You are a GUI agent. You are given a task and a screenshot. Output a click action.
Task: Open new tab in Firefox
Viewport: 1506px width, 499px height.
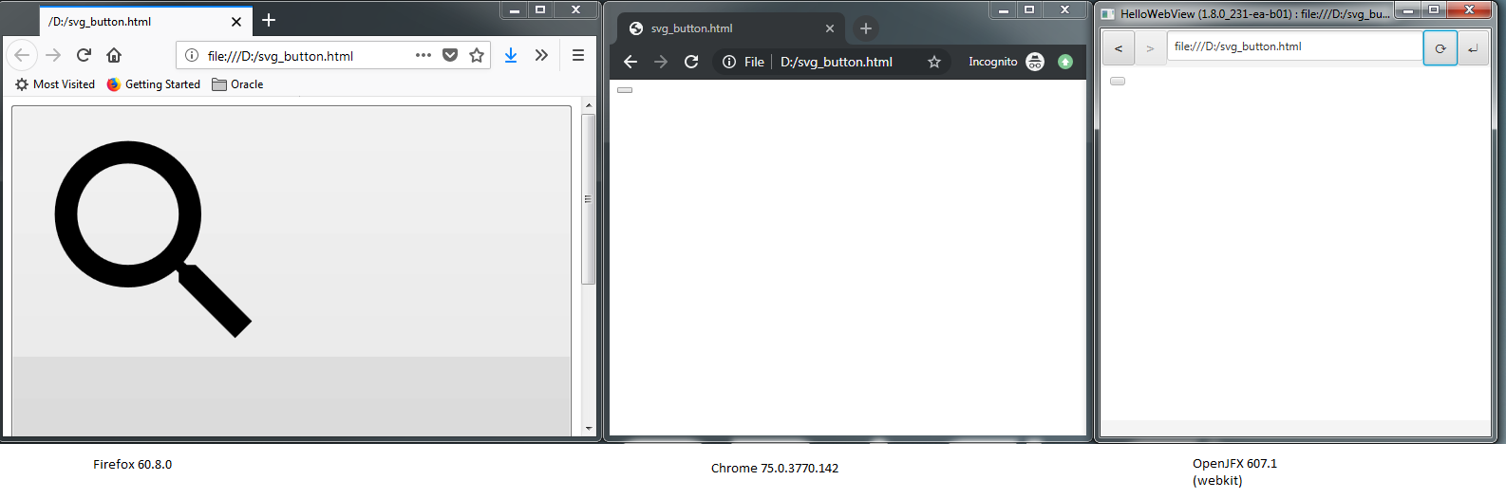pyautogui.click(x=269, y=20)
